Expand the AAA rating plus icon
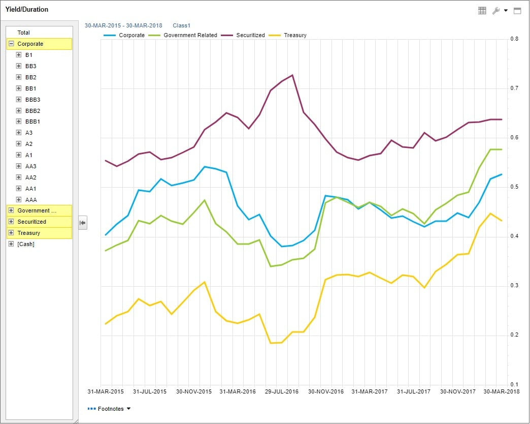Screen dimensions: 530x424 pyautogui.click(x=19, y=200)
